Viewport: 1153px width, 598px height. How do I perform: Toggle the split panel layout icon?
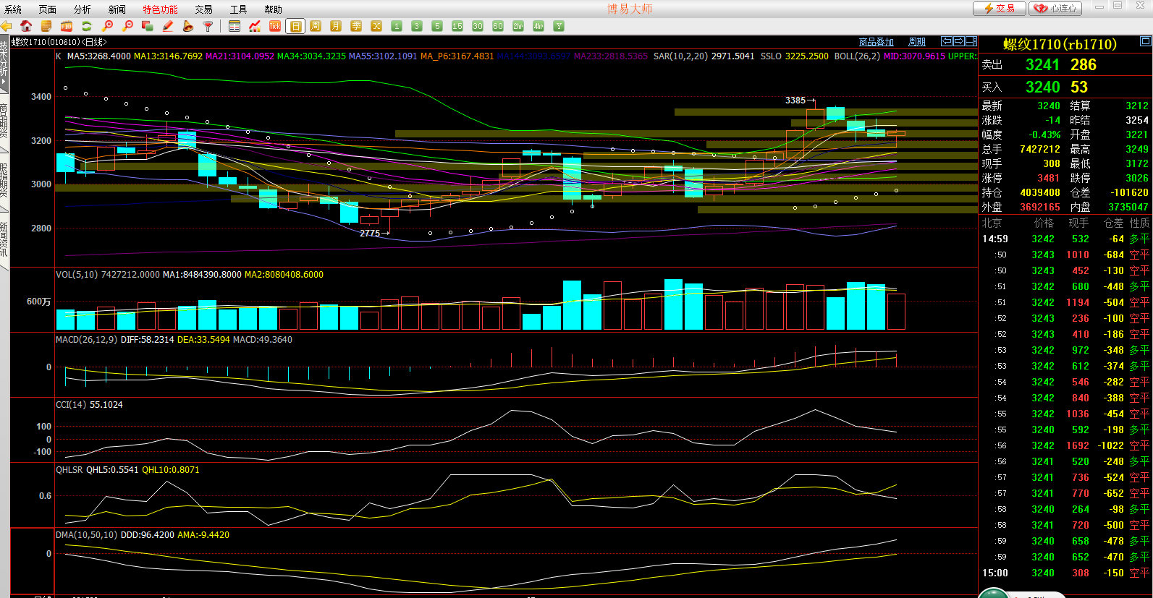[x=971, y=41]
